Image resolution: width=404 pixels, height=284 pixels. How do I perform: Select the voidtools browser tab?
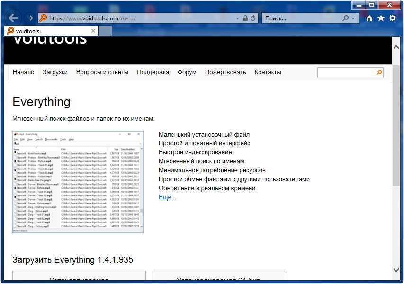[x=51, y=31]
